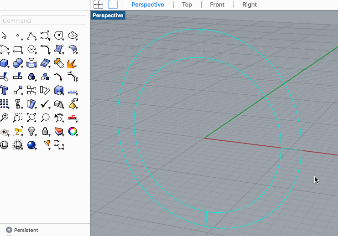Click the Group objects icon
338x236 pixels.
(31, 77)
